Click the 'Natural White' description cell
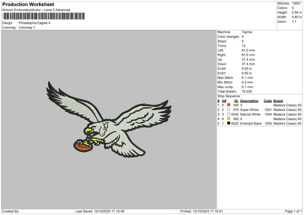Screen dimensions: 304x215 point(250,115)
